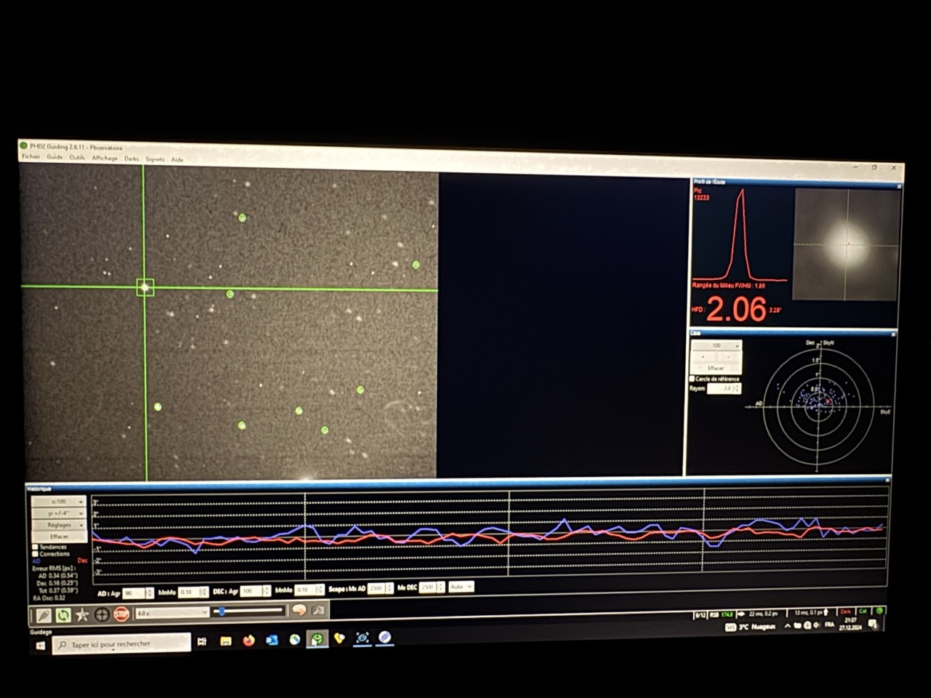Begin guiding with the crosshair target icon

(102, 615)
